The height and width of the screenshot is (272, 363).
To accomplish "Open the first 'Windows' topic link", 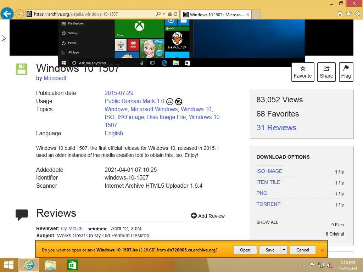I will (x=116, y=109).
